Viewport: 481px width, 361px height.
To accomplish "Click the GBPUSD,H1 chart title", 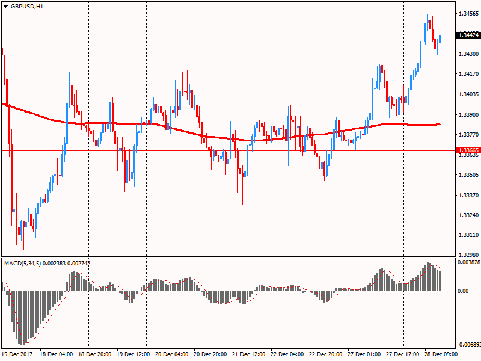I will [x=27, y=7].
